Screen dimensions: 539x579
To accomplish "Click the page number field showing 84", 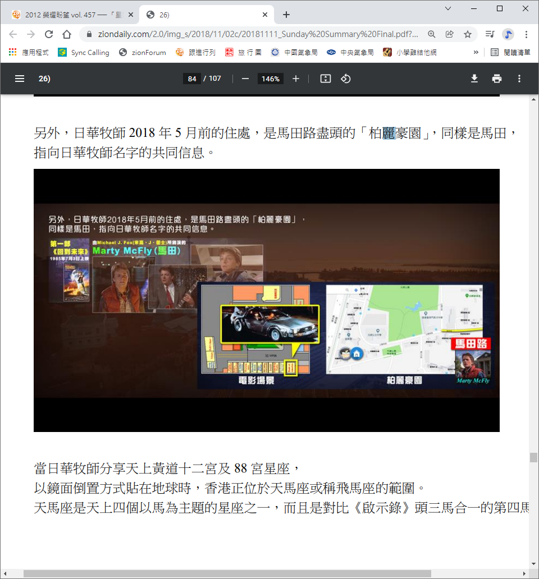I will [x=192, y=79].
